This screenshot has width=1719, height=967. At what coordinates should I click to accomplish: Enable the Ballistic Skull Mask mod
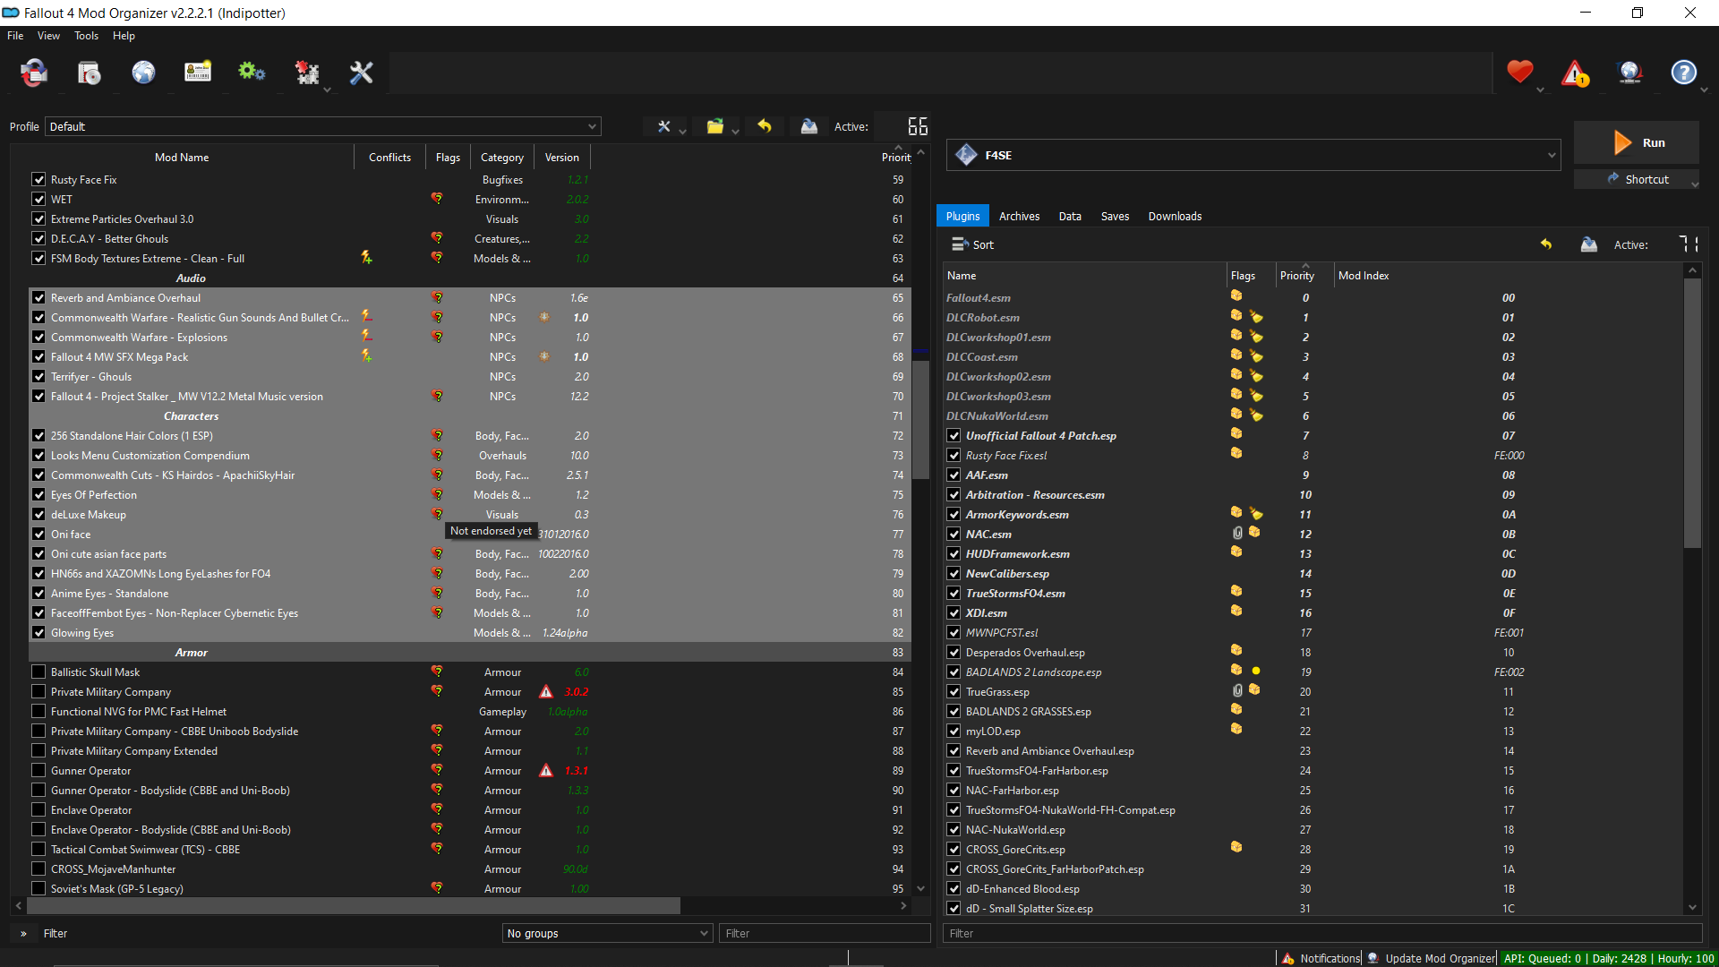[38, 672]
